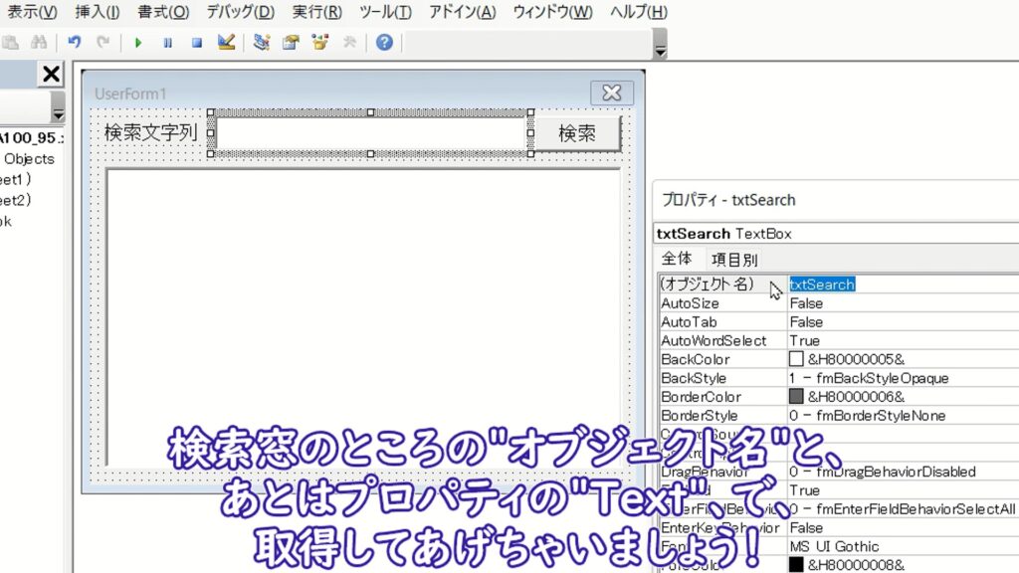Viewport: 1019px width, 573px height.
Task: Open the Properties Window icon
Action: (x=291, y=43)
